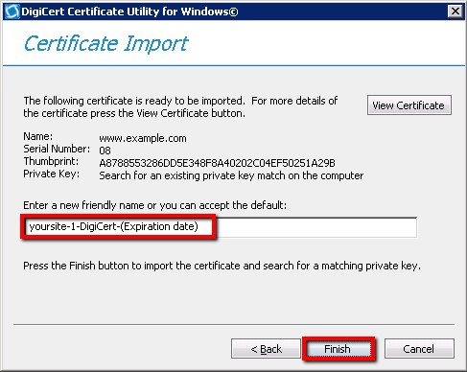Close the DigiCert Certificate Utility dialog
Screen dimensions: 467x372
point(455,12)
